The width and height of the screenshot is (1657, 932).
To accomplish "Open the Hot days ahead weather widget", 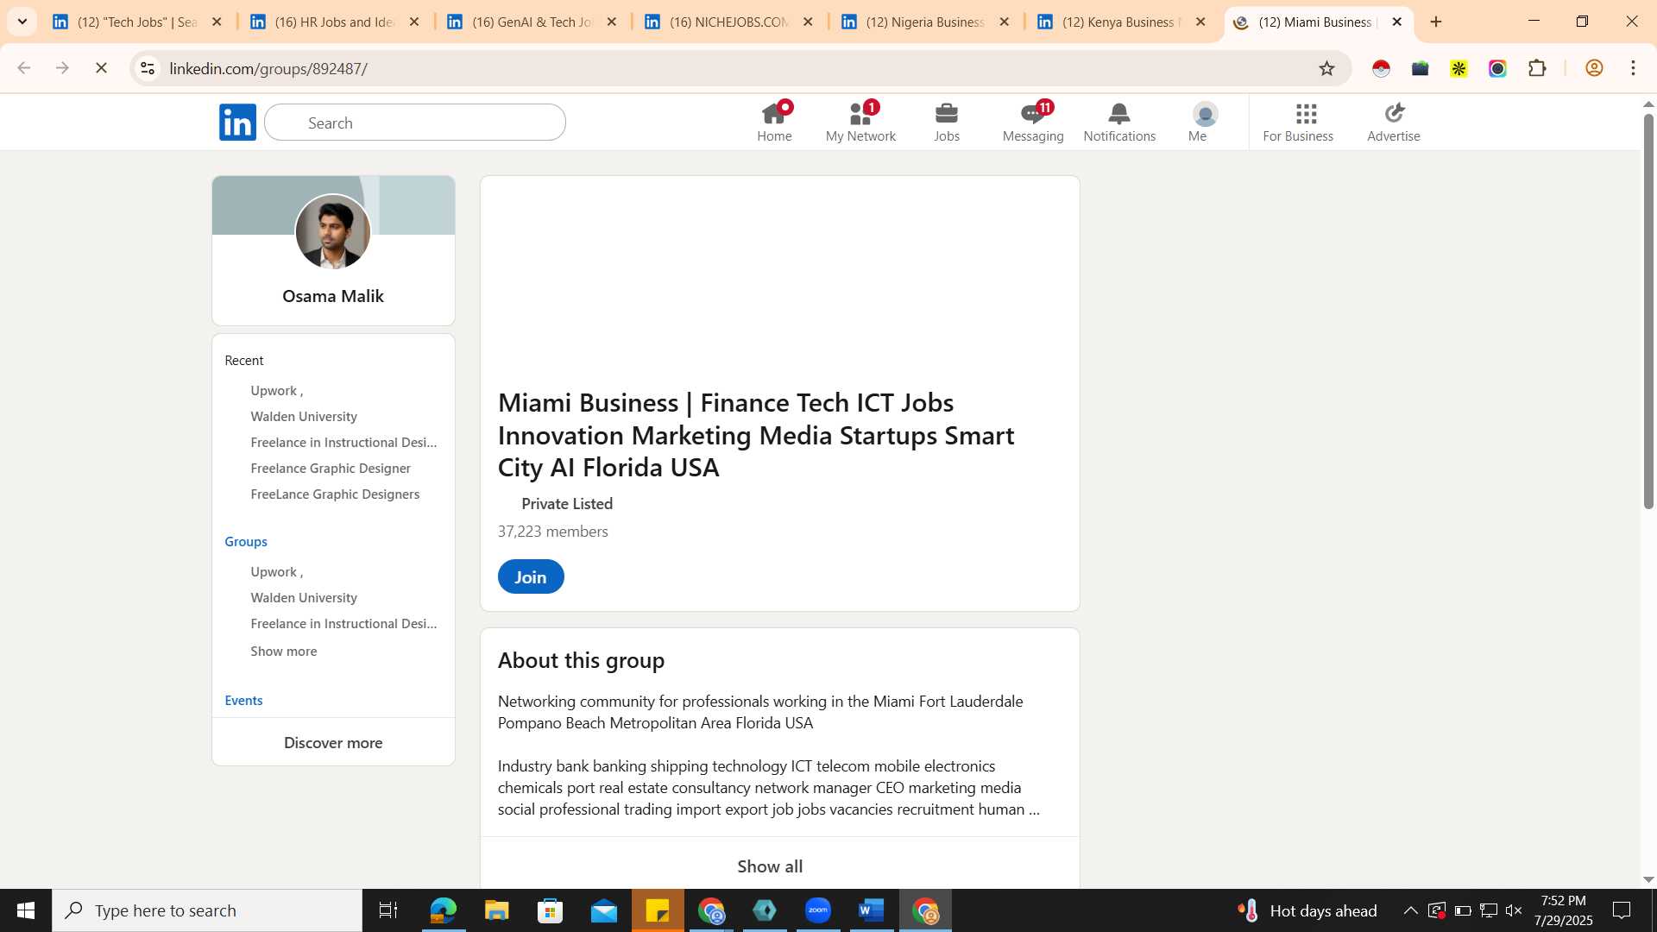I will click(x=1307, y=910).
